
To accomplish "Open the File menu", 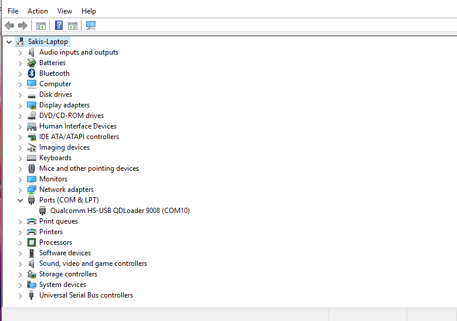I will (13, 11).
